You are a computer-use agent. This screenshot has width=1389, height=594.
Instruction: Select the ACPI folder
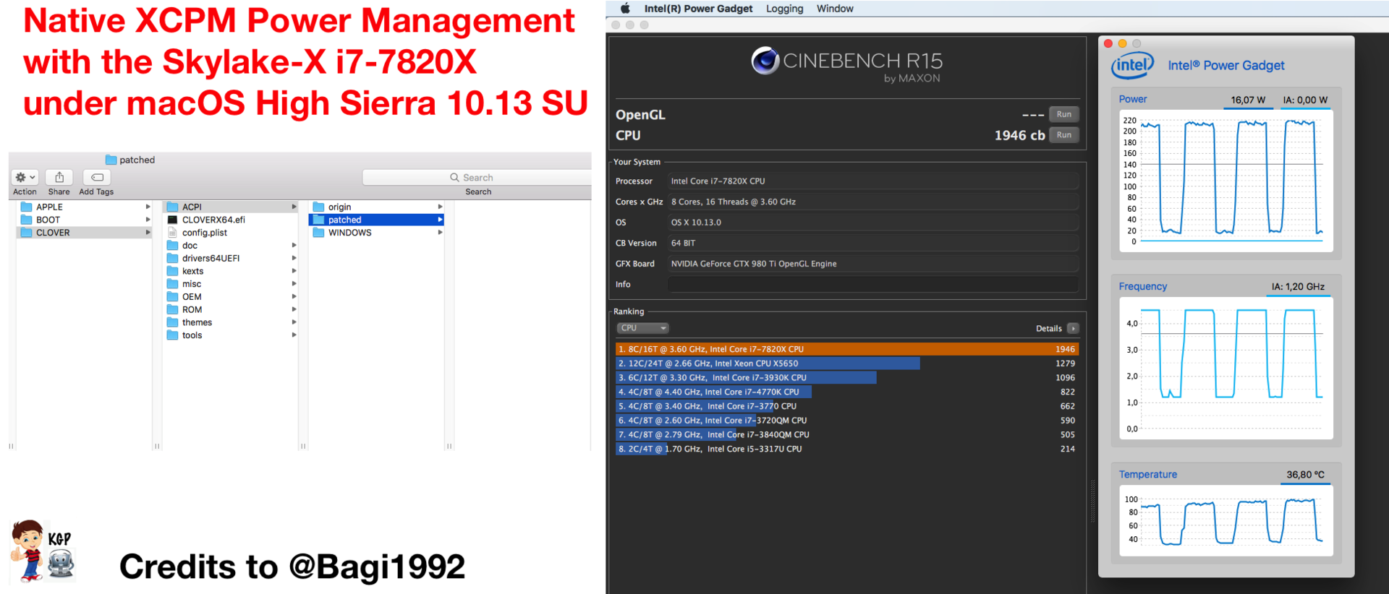(x=231, y=207)
